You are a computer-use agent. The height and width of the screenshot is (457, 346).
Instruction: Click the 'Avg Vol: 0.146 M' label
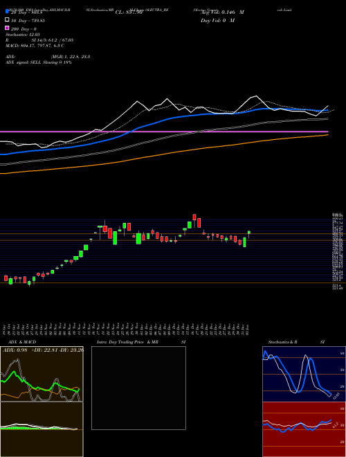(x=222, y=12)
